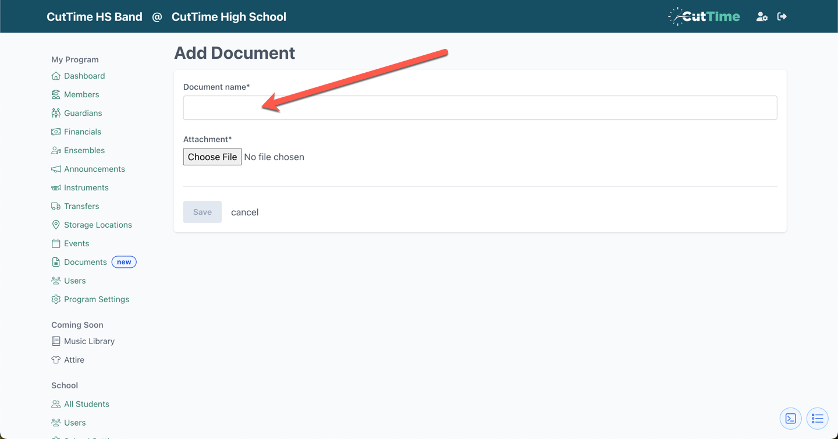
Task: Navigate to the Members page
Action: [81, 94]
